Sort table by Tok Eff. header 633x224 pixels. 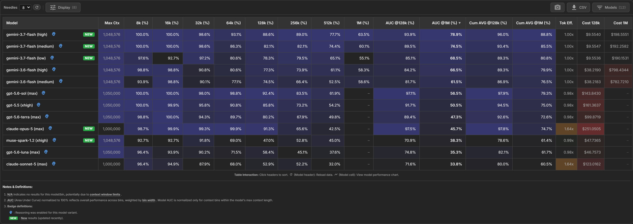566,23
